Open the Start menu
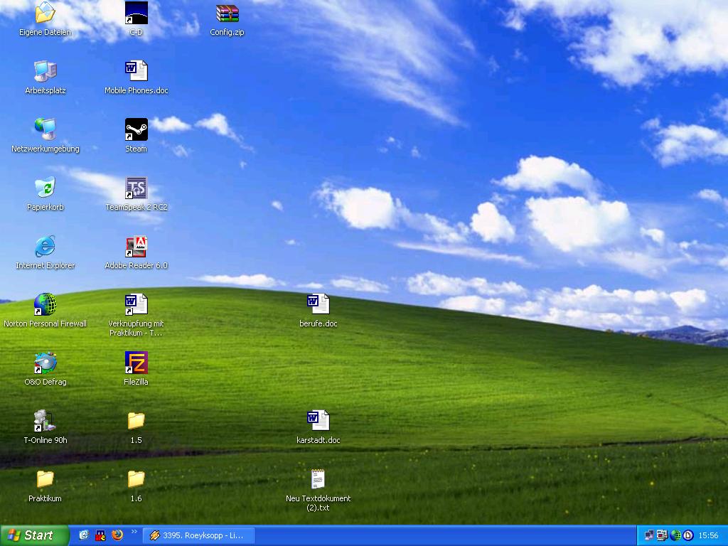Image resolution: width=728 pixels, height=546 pixels. 33,535
